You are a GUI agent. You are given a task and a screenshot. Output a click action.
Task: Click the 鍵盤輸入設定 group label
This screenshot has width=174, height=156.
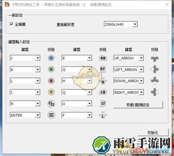tap(19, 42)
